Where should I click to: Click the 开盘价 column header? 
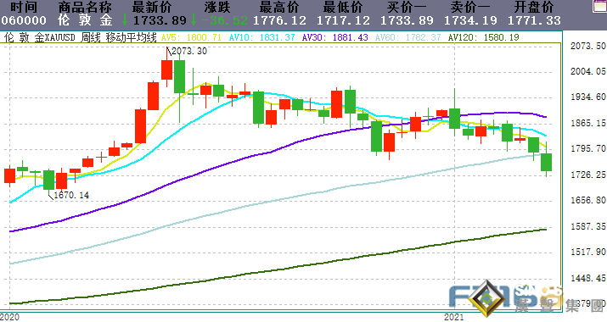pyautogui.click(x=534, y=7)
